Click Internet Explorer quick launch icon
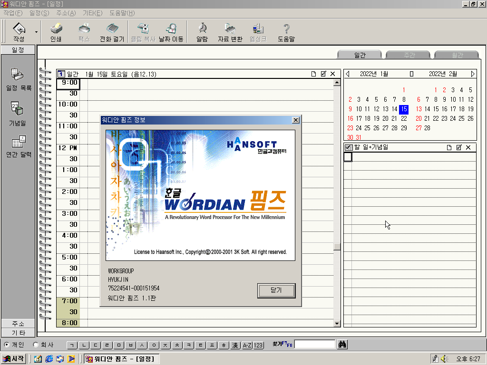The image size is (487, 365). 49,359
